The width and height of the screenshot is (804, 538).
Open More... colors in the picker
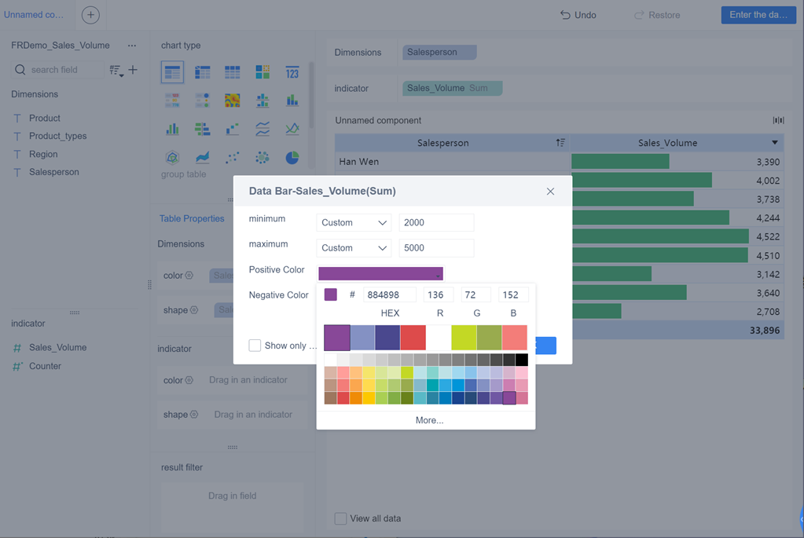pyautogui.click(x=430, y=420)
